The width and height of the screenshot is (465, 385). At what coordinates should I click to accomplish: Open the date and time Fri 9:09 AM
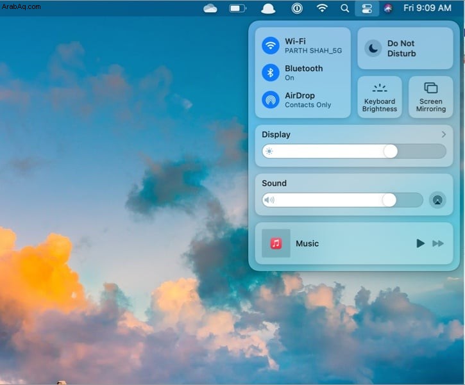(x=427, y=8)
